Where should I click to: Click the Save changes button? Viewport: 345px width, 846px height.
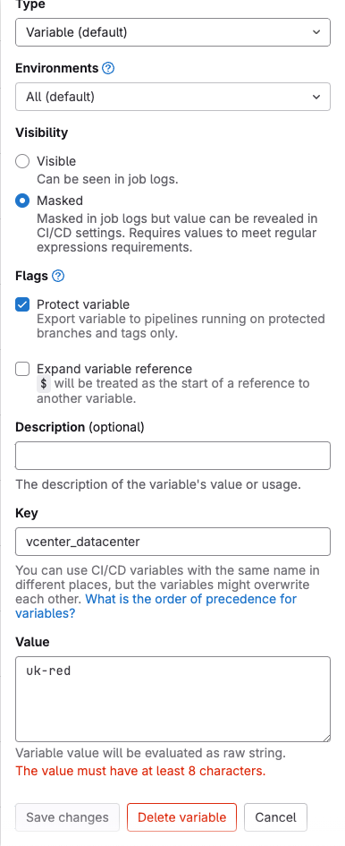click(67, 817)
